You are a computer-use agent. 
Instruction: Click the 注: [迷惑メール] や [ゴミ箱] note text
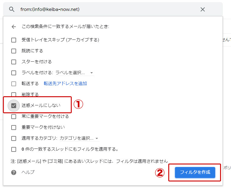pos(89,161)
